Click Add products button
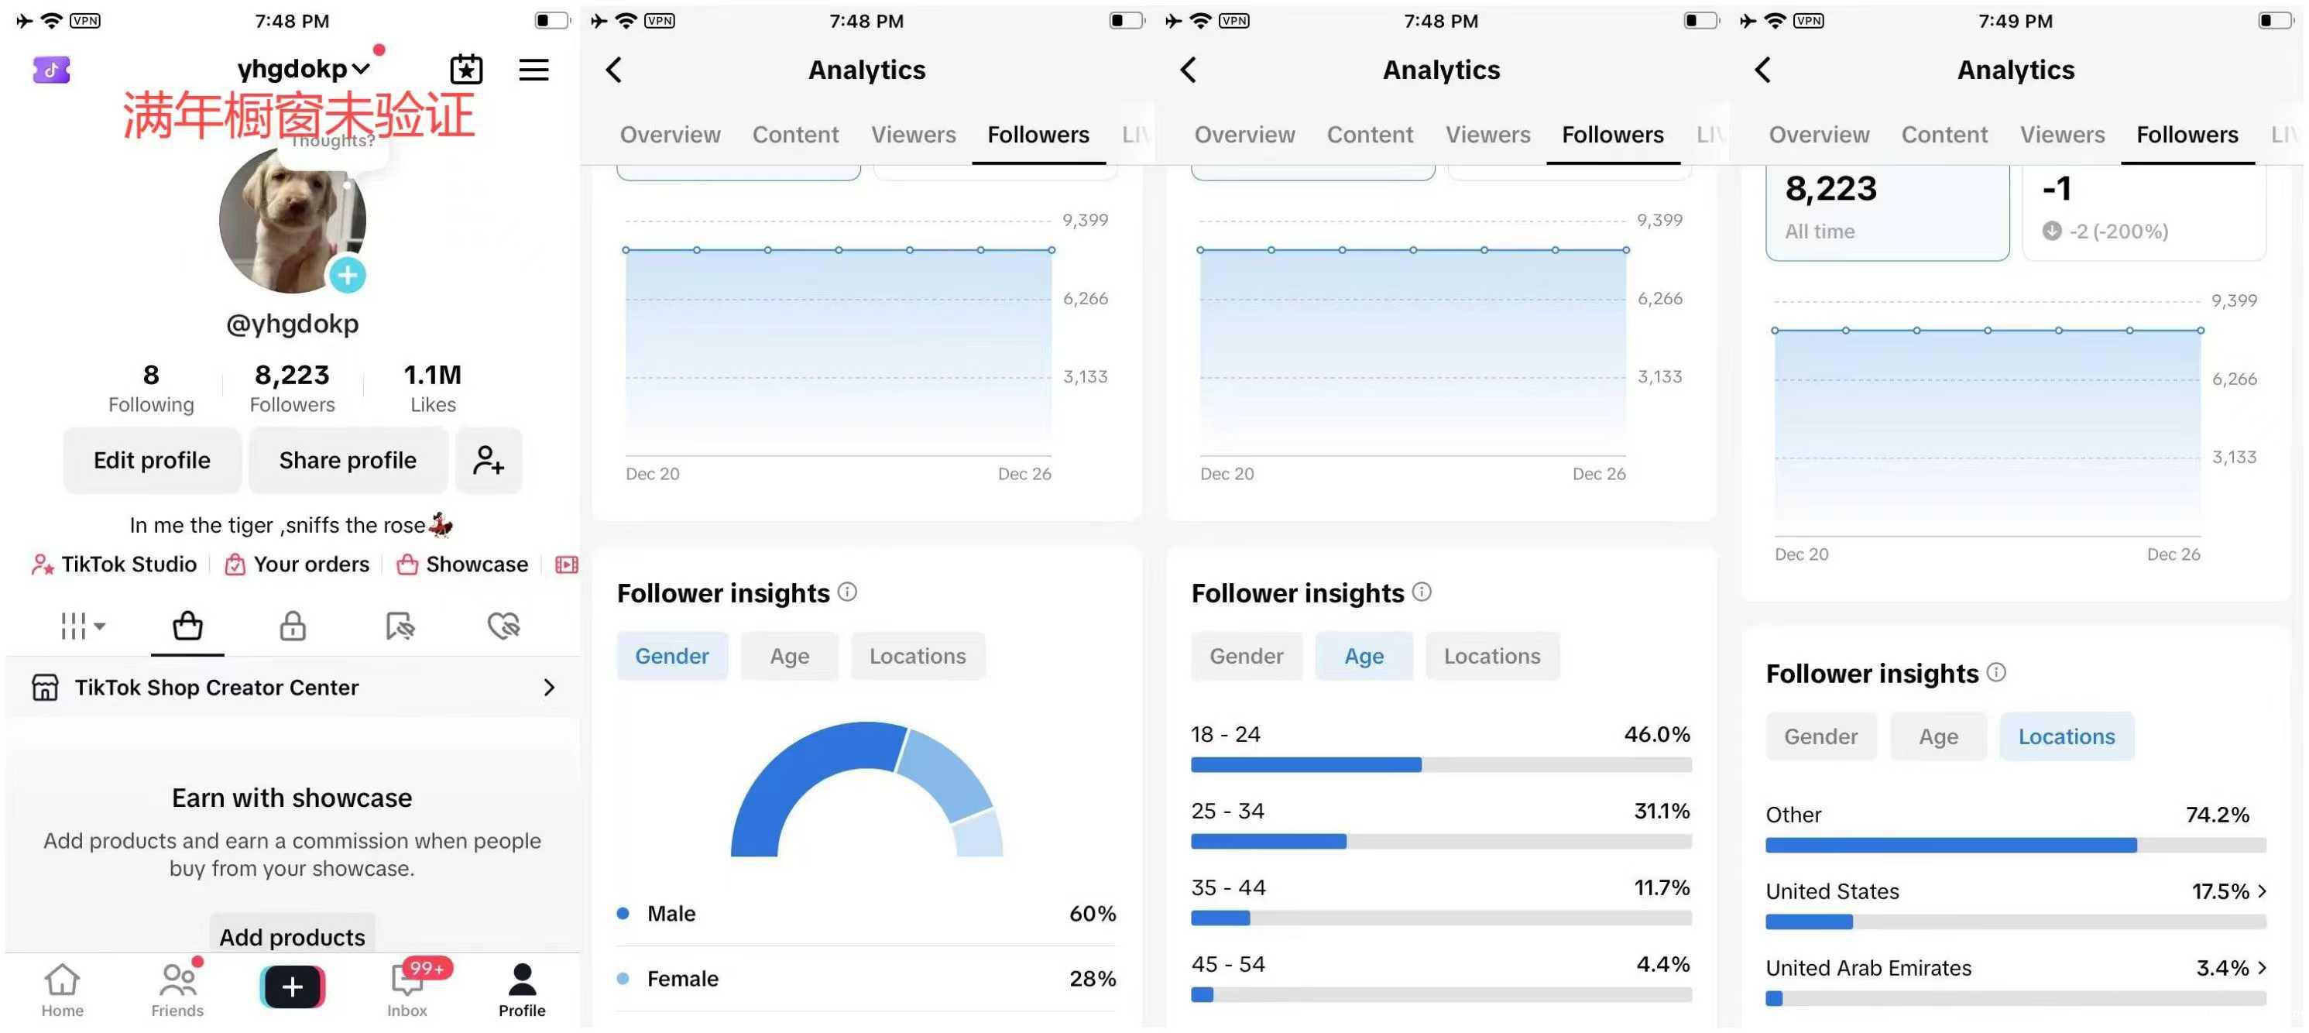This screenshot has width=2309, height=1033. [290, 935]
